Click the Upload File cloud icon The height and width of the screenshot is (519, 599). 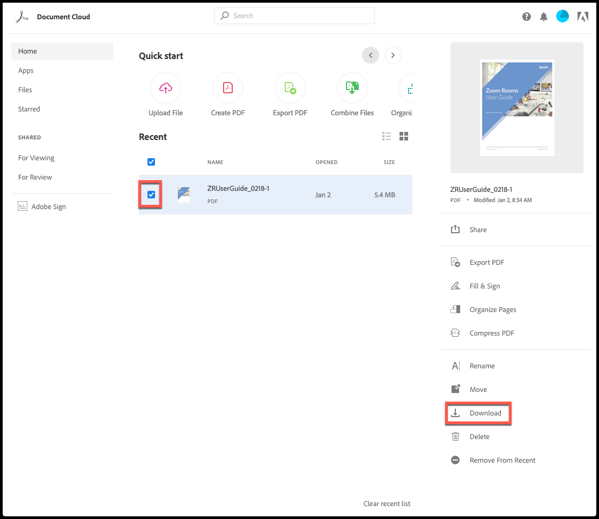coord(166,88)
